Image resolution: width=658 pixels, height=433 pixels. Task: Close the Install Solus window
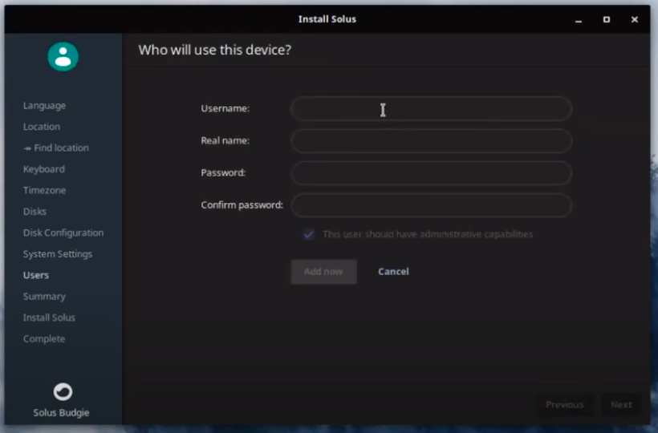tap(635, 19)
